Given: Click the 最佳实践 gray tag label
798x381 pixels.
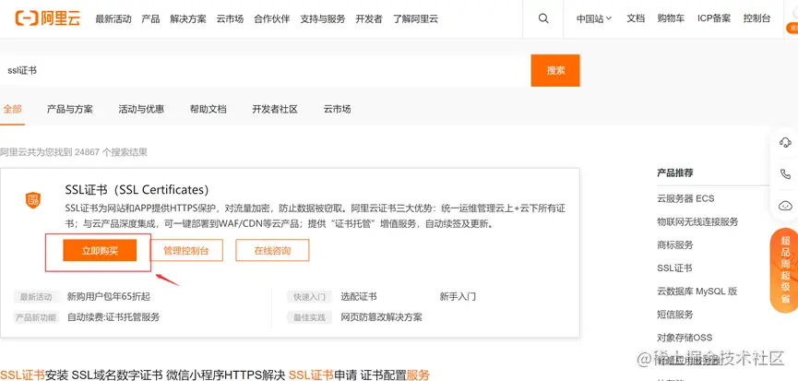Looking at the screenshot, I should (309, 317).
